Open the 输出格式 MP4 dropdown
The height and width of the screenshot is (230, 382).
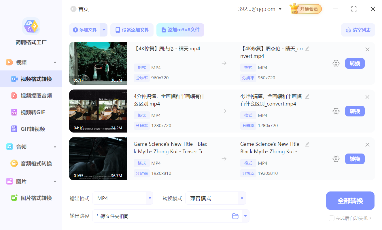pyautogui.click(x=150, y=198)
